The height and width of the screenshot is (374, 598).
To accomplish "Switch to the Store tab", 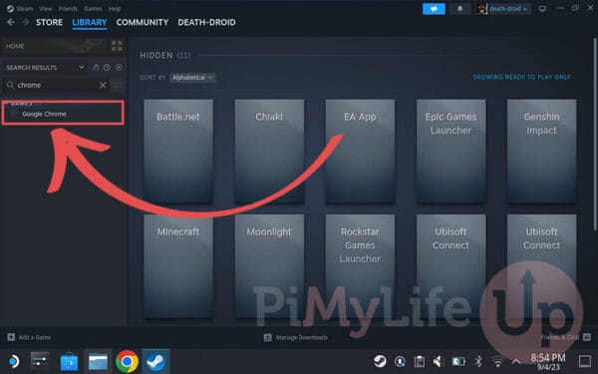I will [x=49, y=22].
